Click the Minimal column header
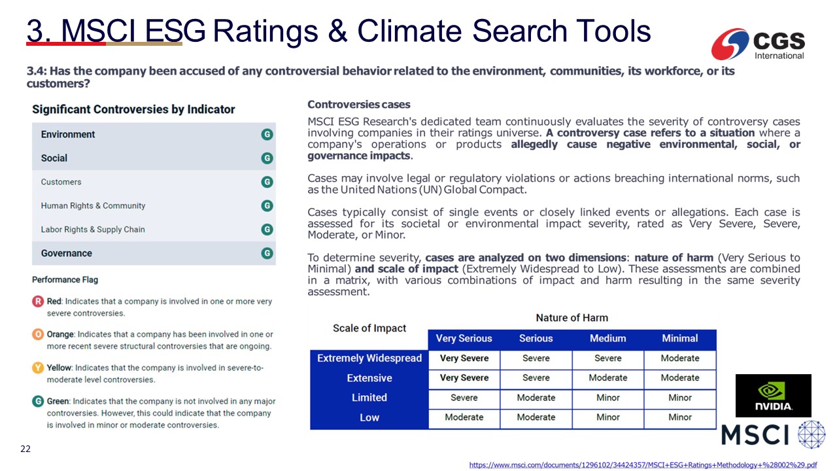 pos(679,339)
